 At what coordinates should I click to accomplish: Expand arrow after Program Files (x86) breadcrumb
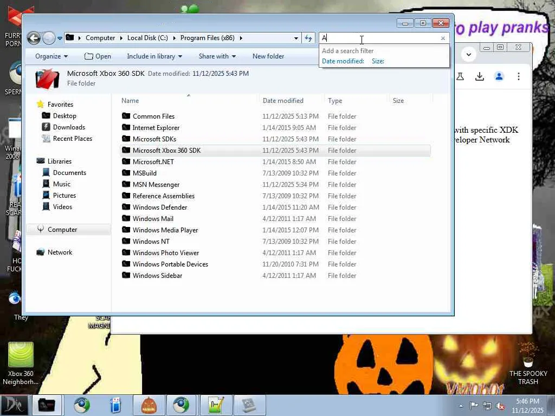[x=241, y=38]
